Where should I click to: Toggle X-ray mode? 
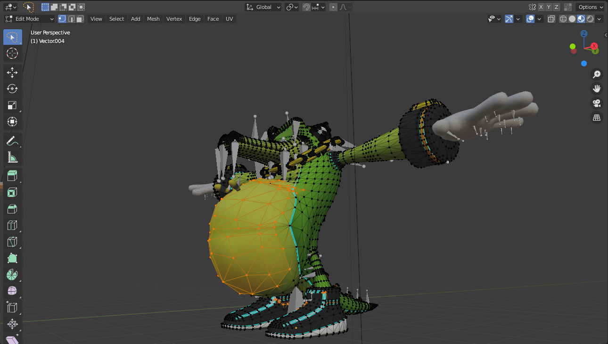[x=551, y=19]
